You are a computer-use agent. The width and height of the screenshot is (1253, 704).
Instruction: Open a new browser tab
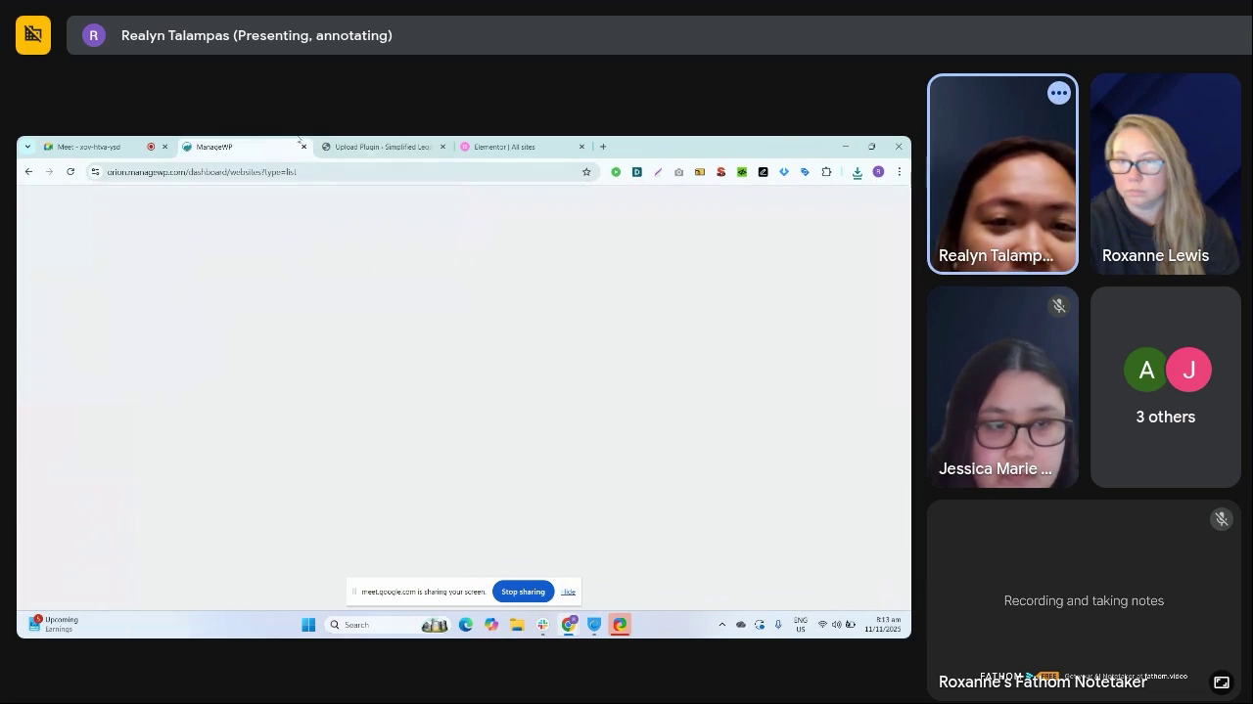point(603,147)
